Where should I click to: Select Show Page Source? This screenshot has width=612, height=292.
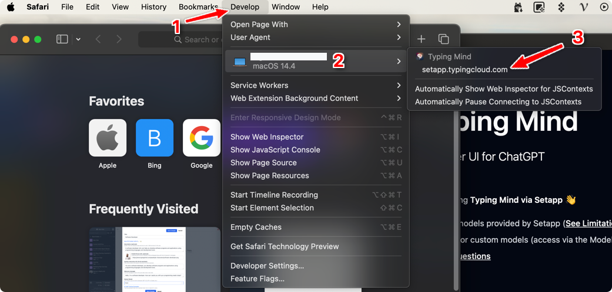(x=316, y=162)
